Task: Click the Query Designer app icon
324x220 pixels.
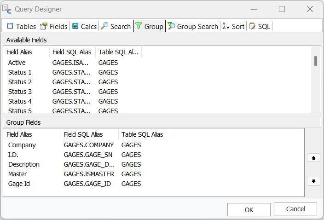Action: [x=7, y=9]
